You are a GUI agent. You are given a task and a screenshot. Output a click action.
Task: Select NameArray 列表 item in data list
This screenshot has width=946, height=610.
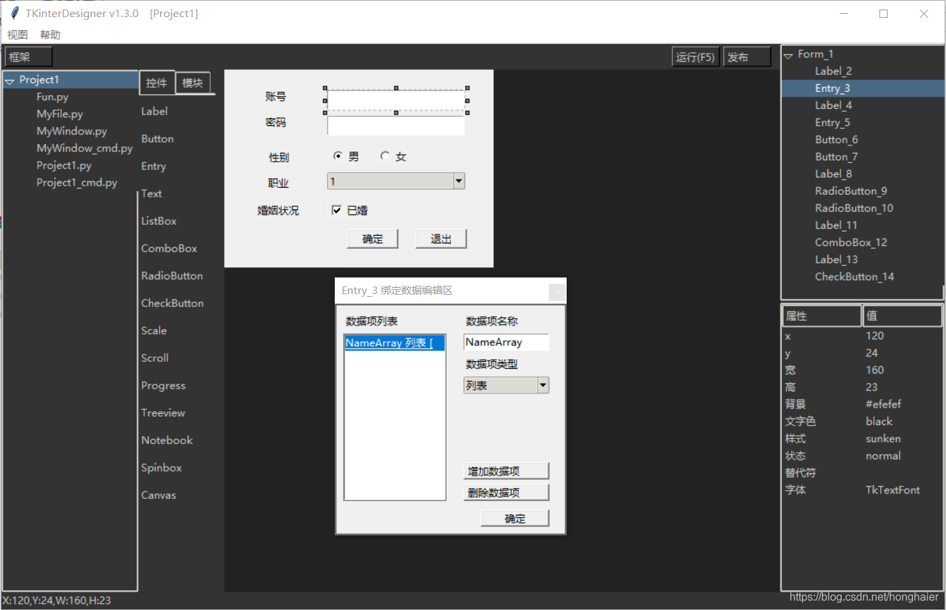394,343
